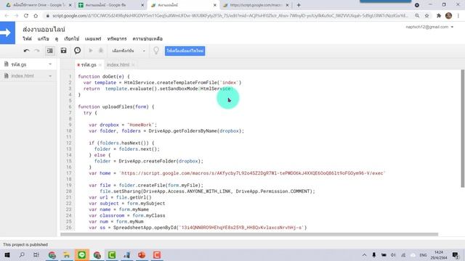Click the blue use new editor button

(185, 51)
